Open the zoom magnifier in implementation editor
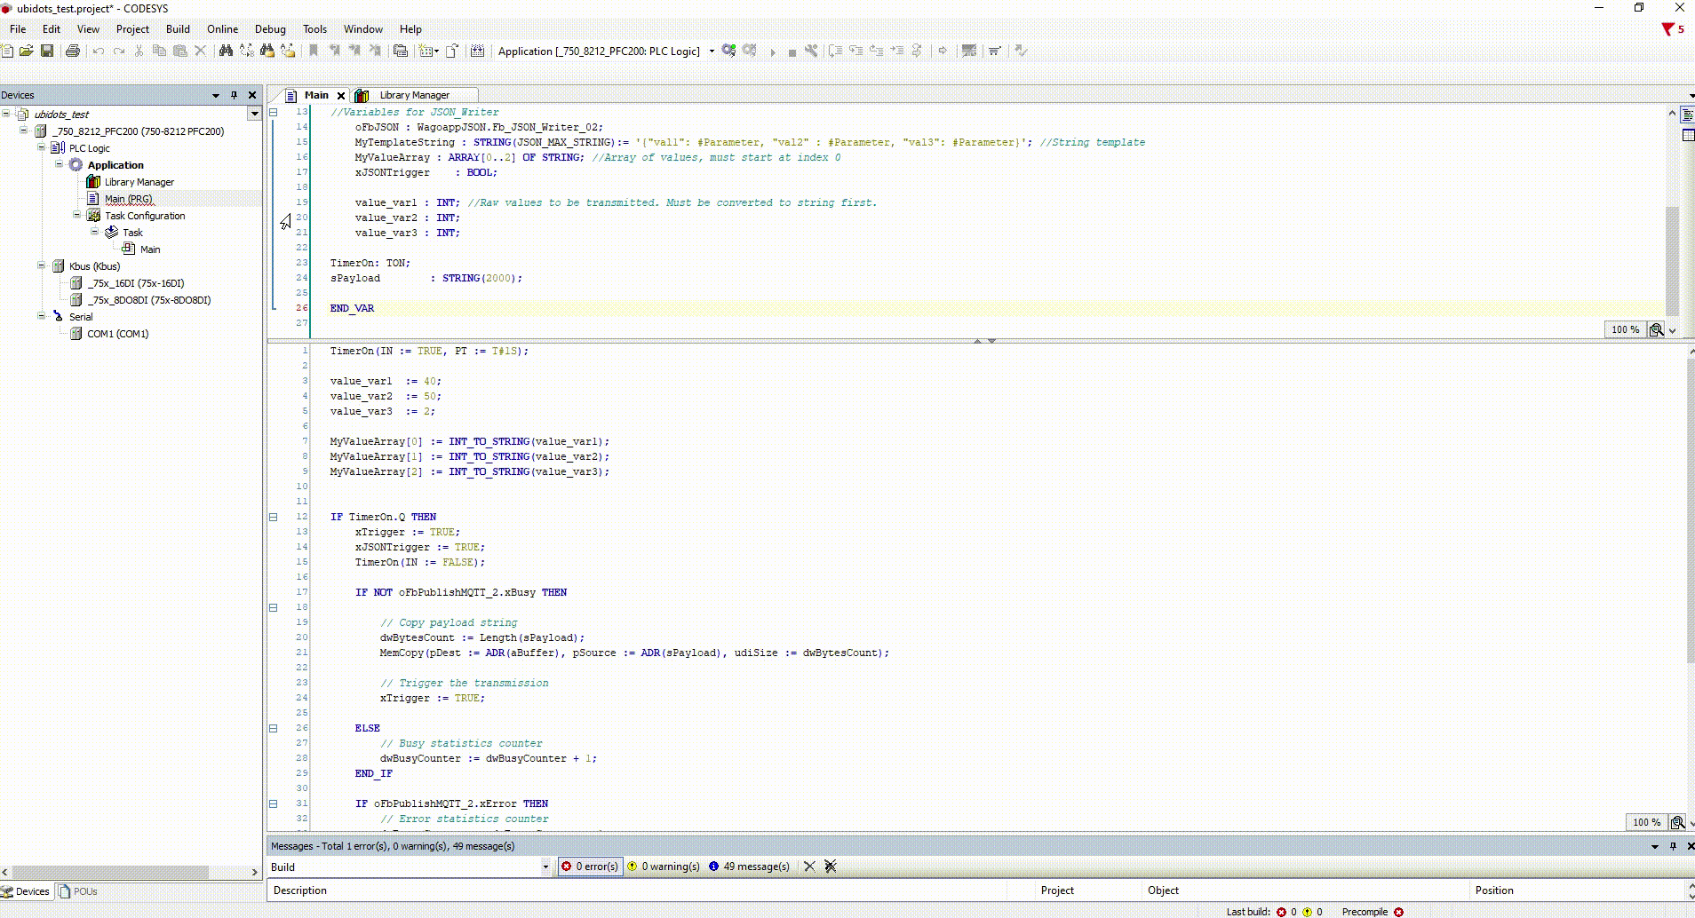The image size is (1695, 918). point(1677,822)
